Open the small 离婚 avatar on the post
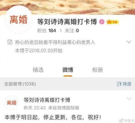The width and height of the screenshot is (135, 123). click(x=12, y=103)
